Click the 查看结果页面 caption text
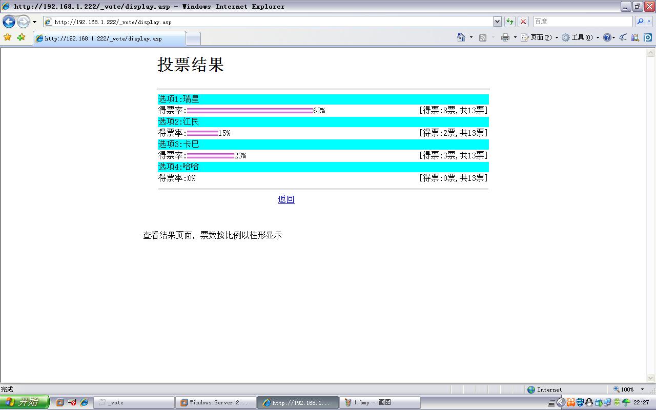The height and width of the screenshot is (410, 656). coord(212,235)
